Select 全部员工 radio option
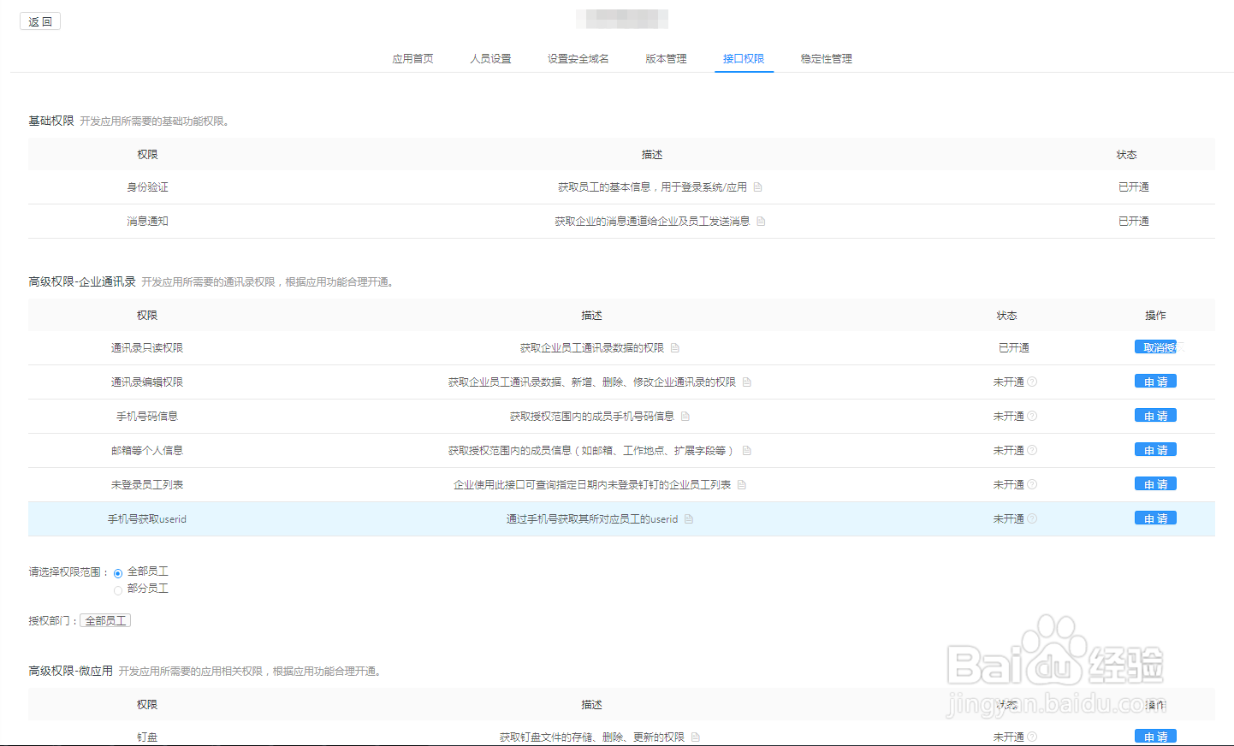This screenshot has height=746, width=1234. pos(118,573)
